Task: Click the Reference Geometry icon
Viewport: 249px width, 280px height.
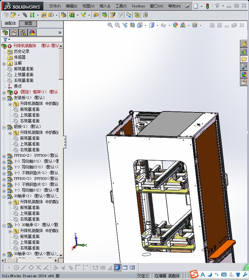Action: [x=84, y=15]
